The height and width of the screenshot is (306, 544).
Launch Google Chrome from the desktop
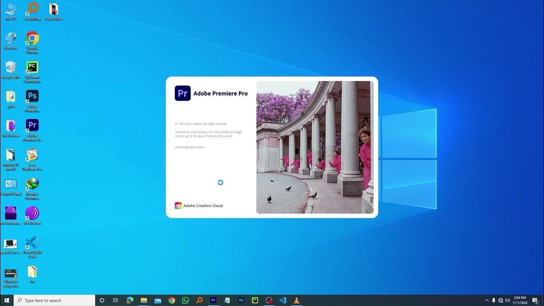tap(32, 42)
